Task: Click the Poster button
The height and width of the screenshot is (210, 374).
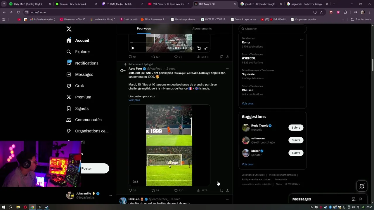Action: tap(95, 168)
